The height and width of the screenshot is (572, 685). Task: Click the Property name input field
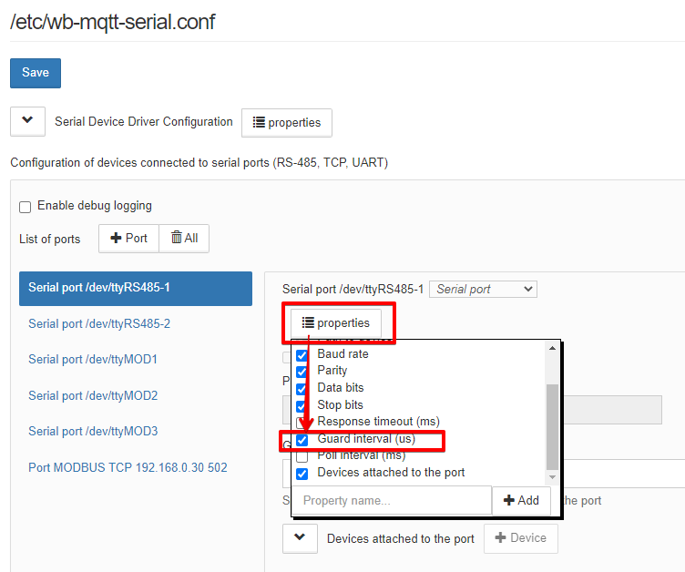tap(392, 500)
